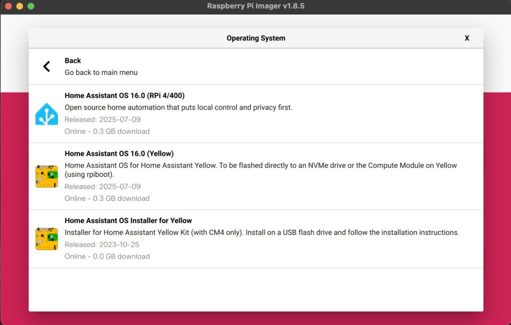
Task: Click 'Released: 2025-07-09' under RPi 4/400 entry
Action: coord(102,120)
